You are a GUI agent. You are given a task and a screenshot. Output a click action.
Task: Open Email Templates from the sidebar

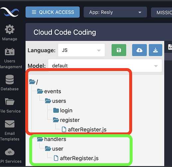[10, 130]
